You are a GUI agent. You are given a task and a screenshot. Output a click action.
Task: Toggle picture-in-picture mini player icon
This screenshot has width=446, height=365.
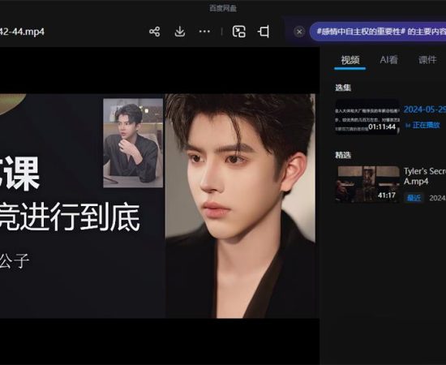(x=239, y=32)
